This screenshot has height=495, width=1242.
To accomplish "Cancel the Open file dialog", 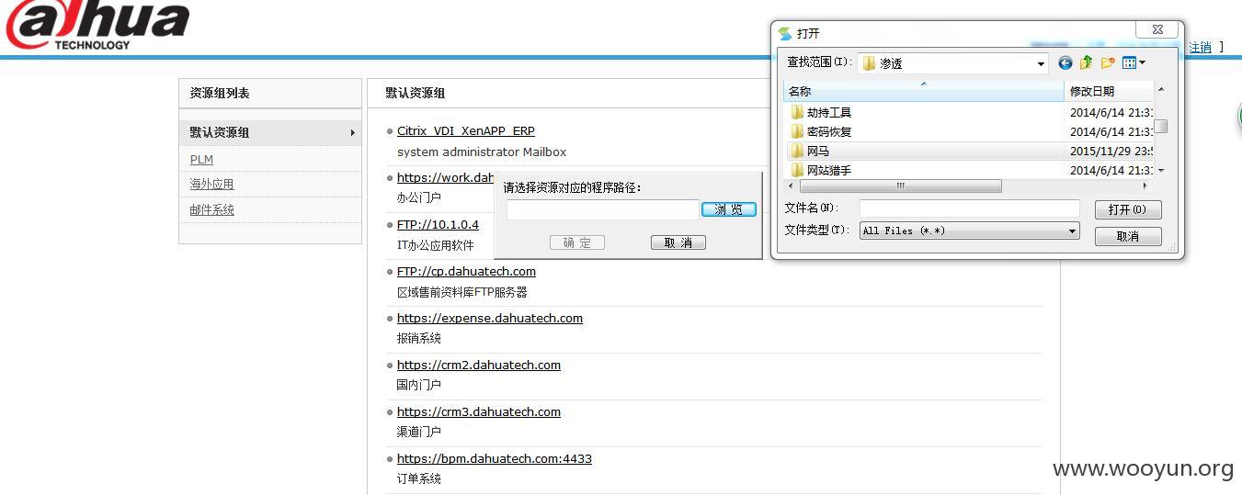I will (1128, 236).
